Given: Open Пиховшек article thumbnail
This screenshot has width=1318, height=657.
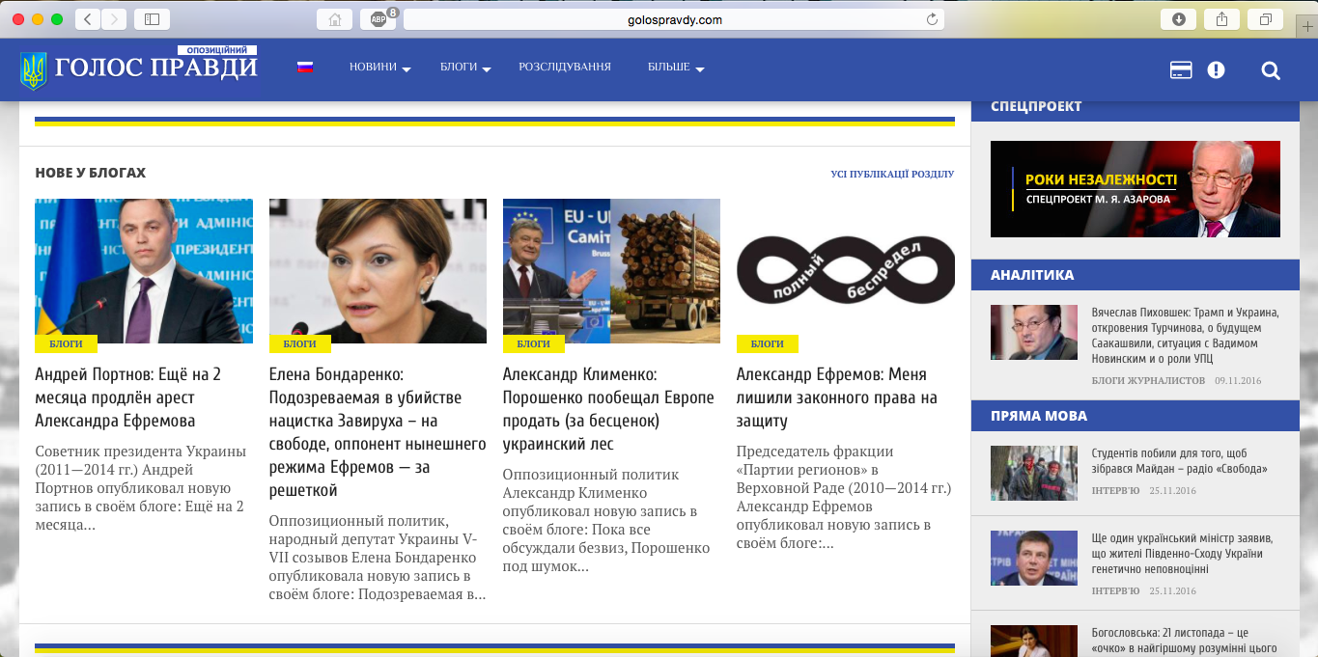Looking at the screenshot, I should (1034, 332).
